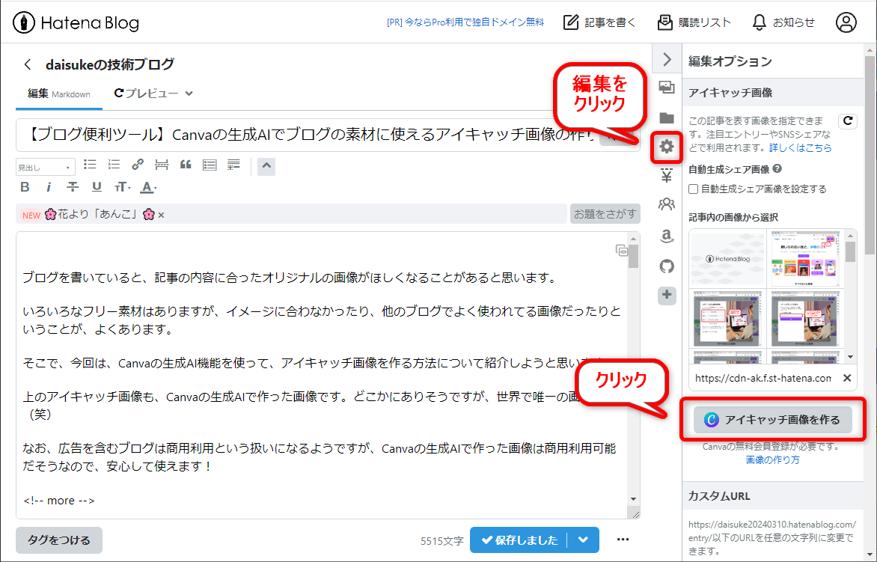Viewport: 877px width, 562px height.
Task: Collapse the sidebar with the right chevron
Action: [667, 58]
